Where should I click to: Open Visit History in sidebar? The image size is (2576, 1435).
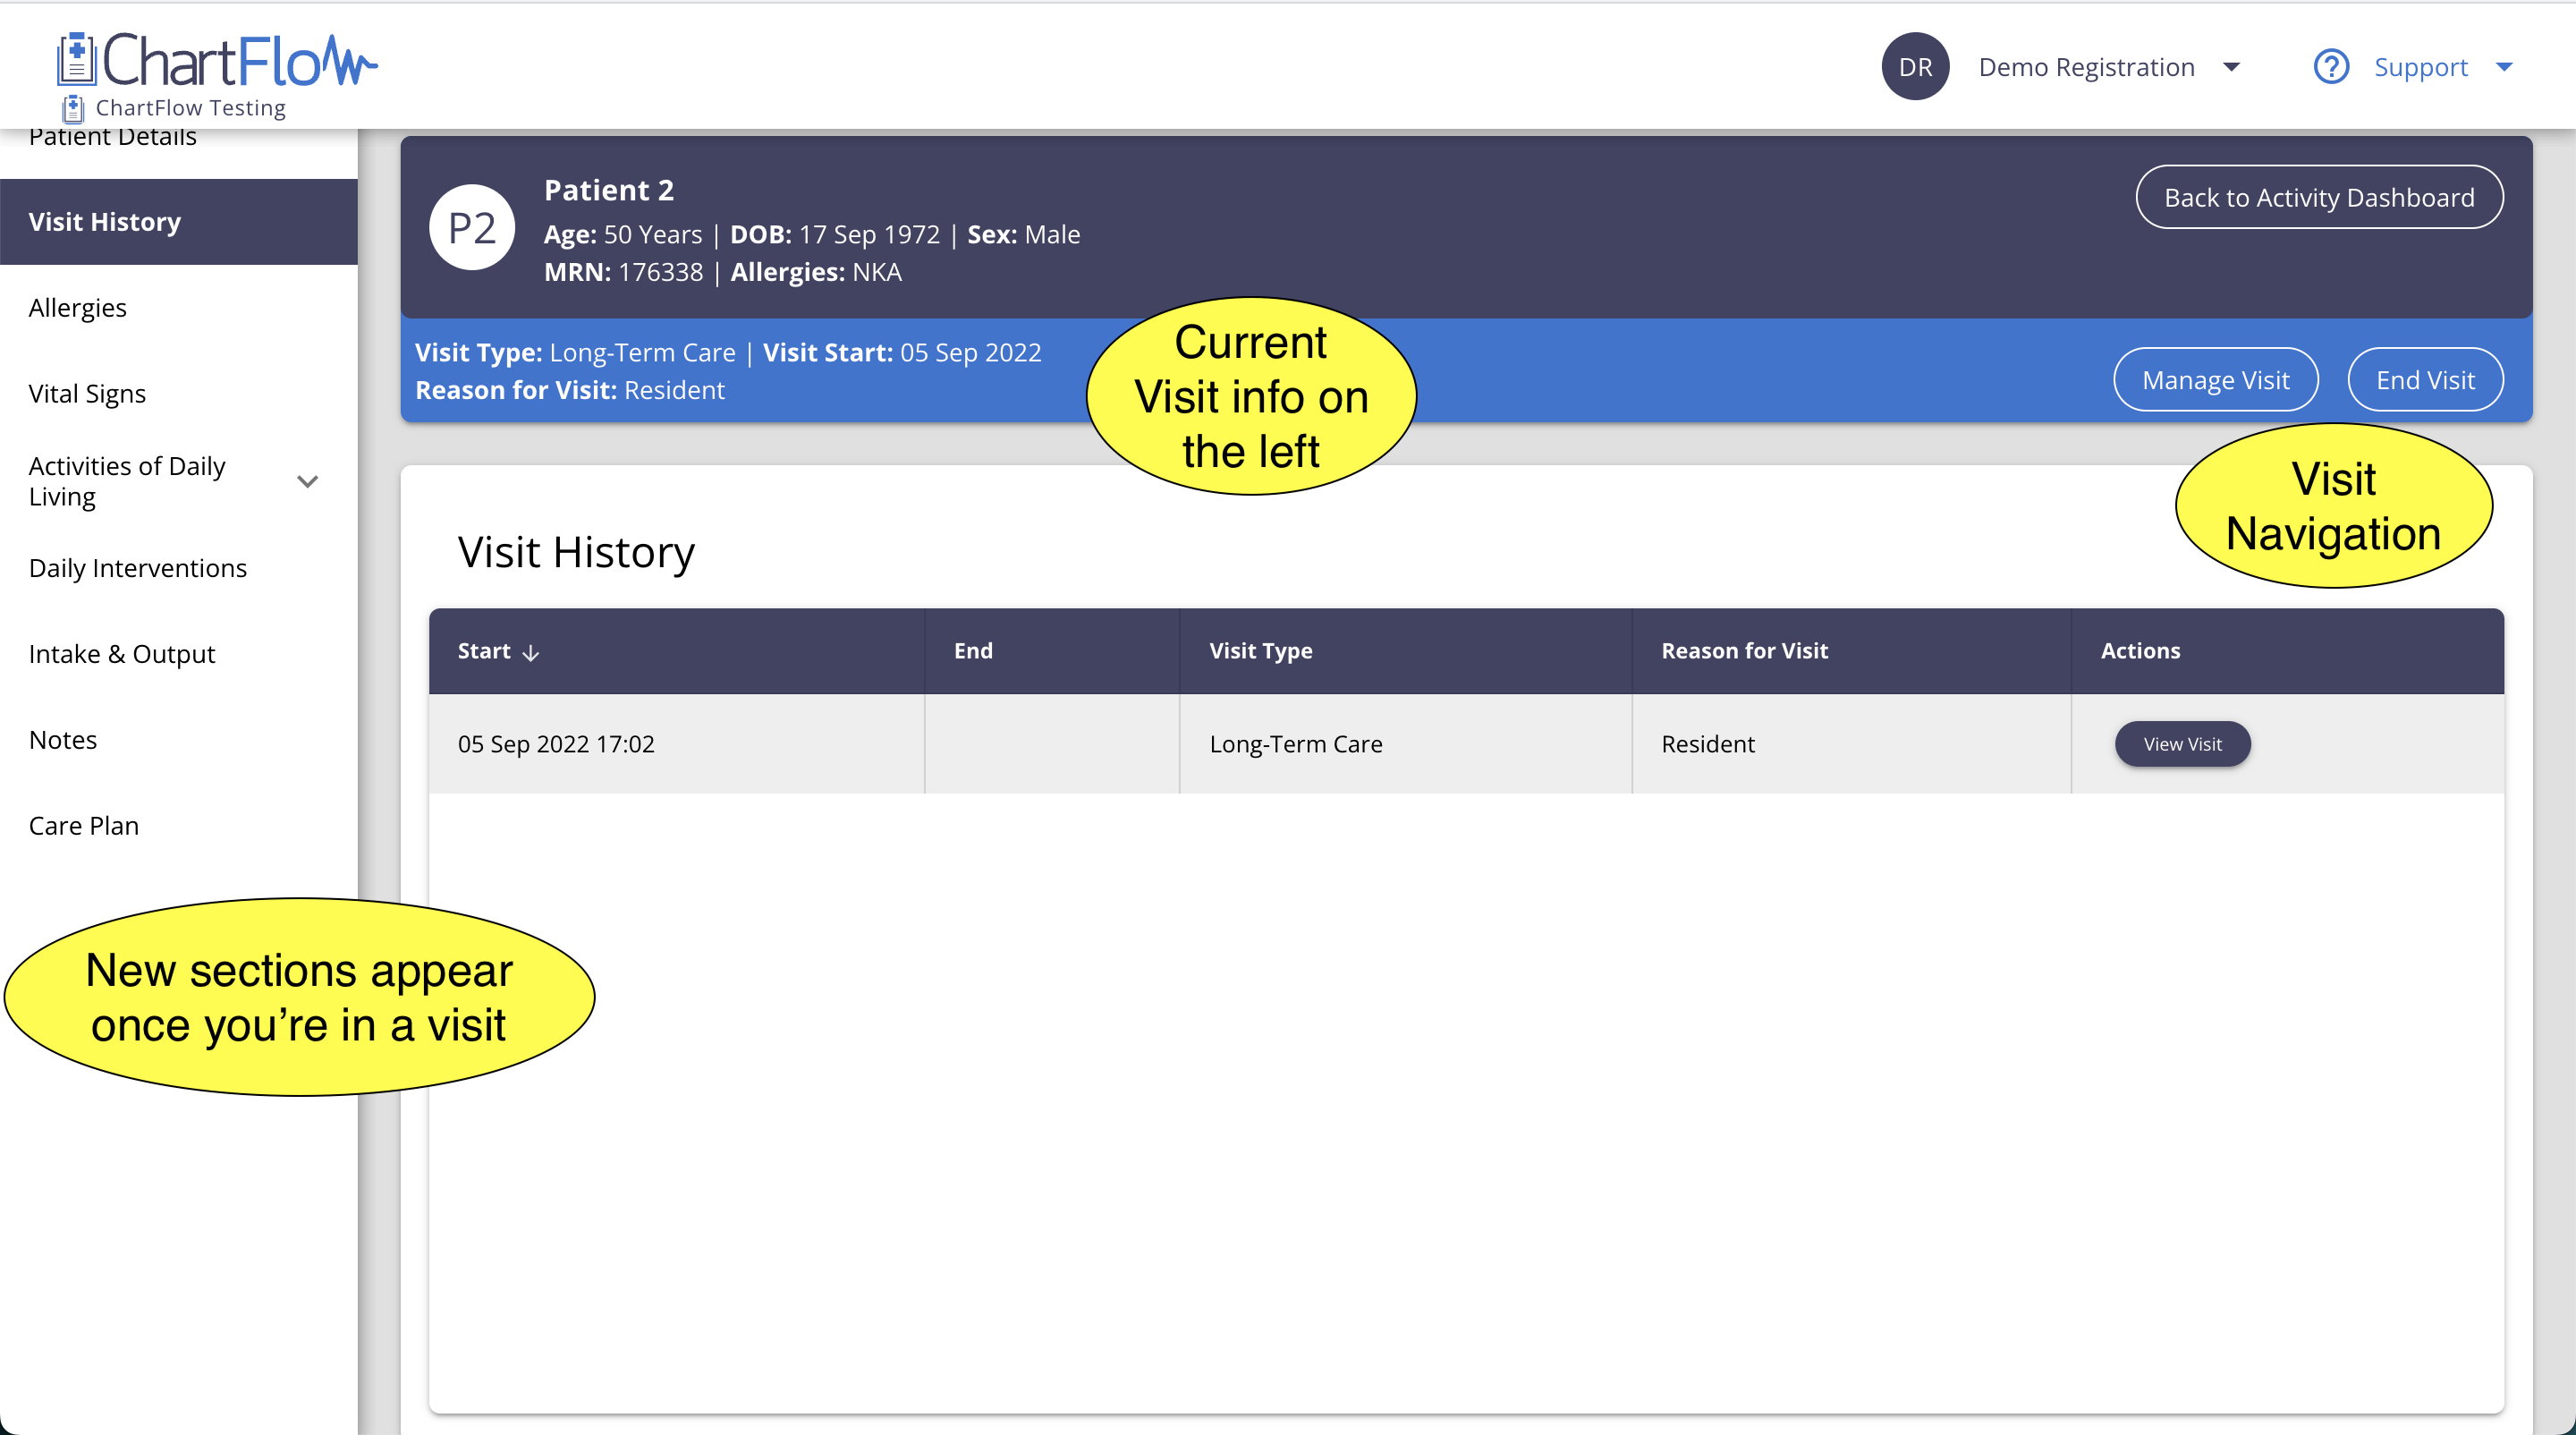coord(105,222)
